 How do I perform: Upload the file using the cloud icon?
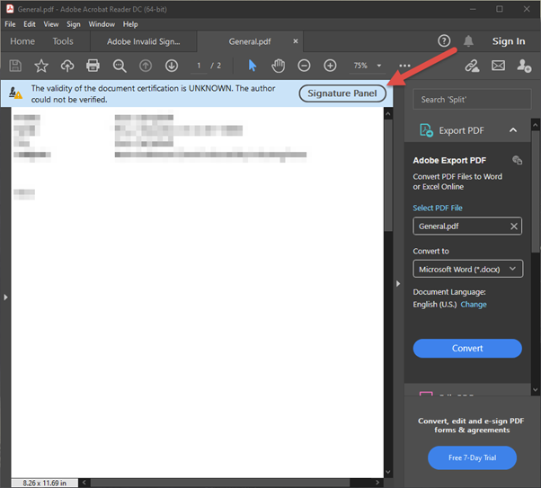[x=67, y=66]
